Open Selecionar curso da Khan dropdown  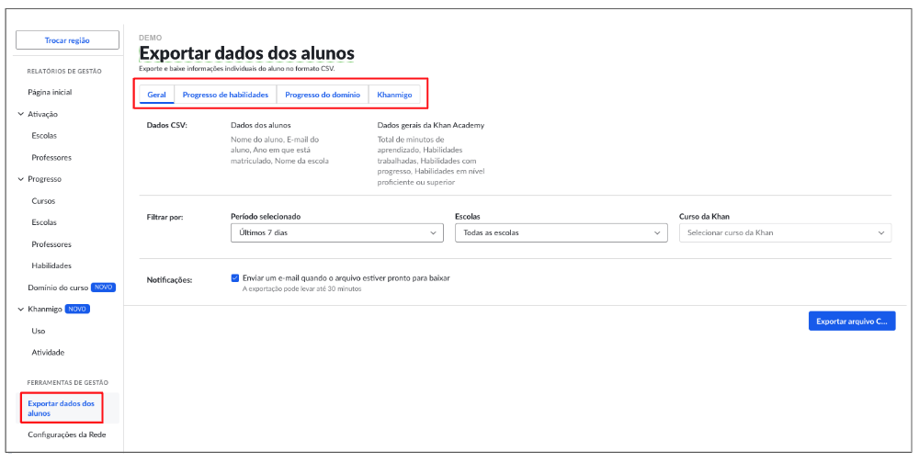pyautogui.click(x=786, y=232)
